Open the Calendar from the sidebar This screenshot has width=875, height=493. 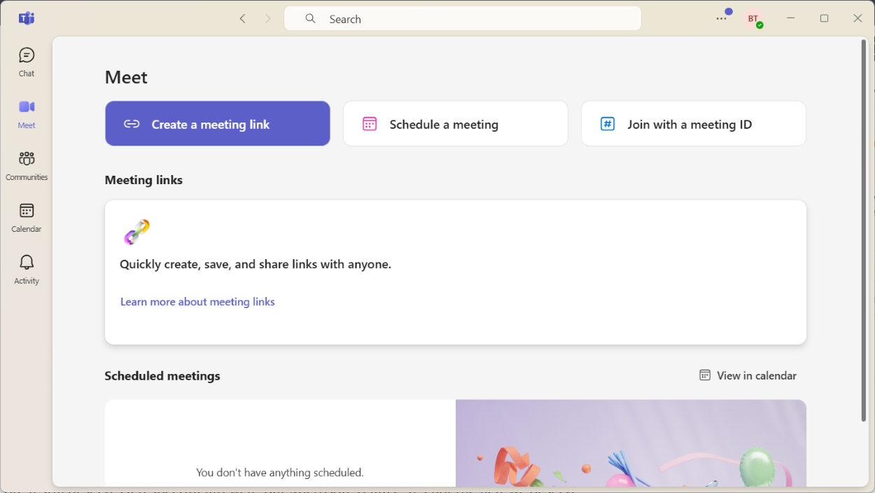click(x=26, y=217)
